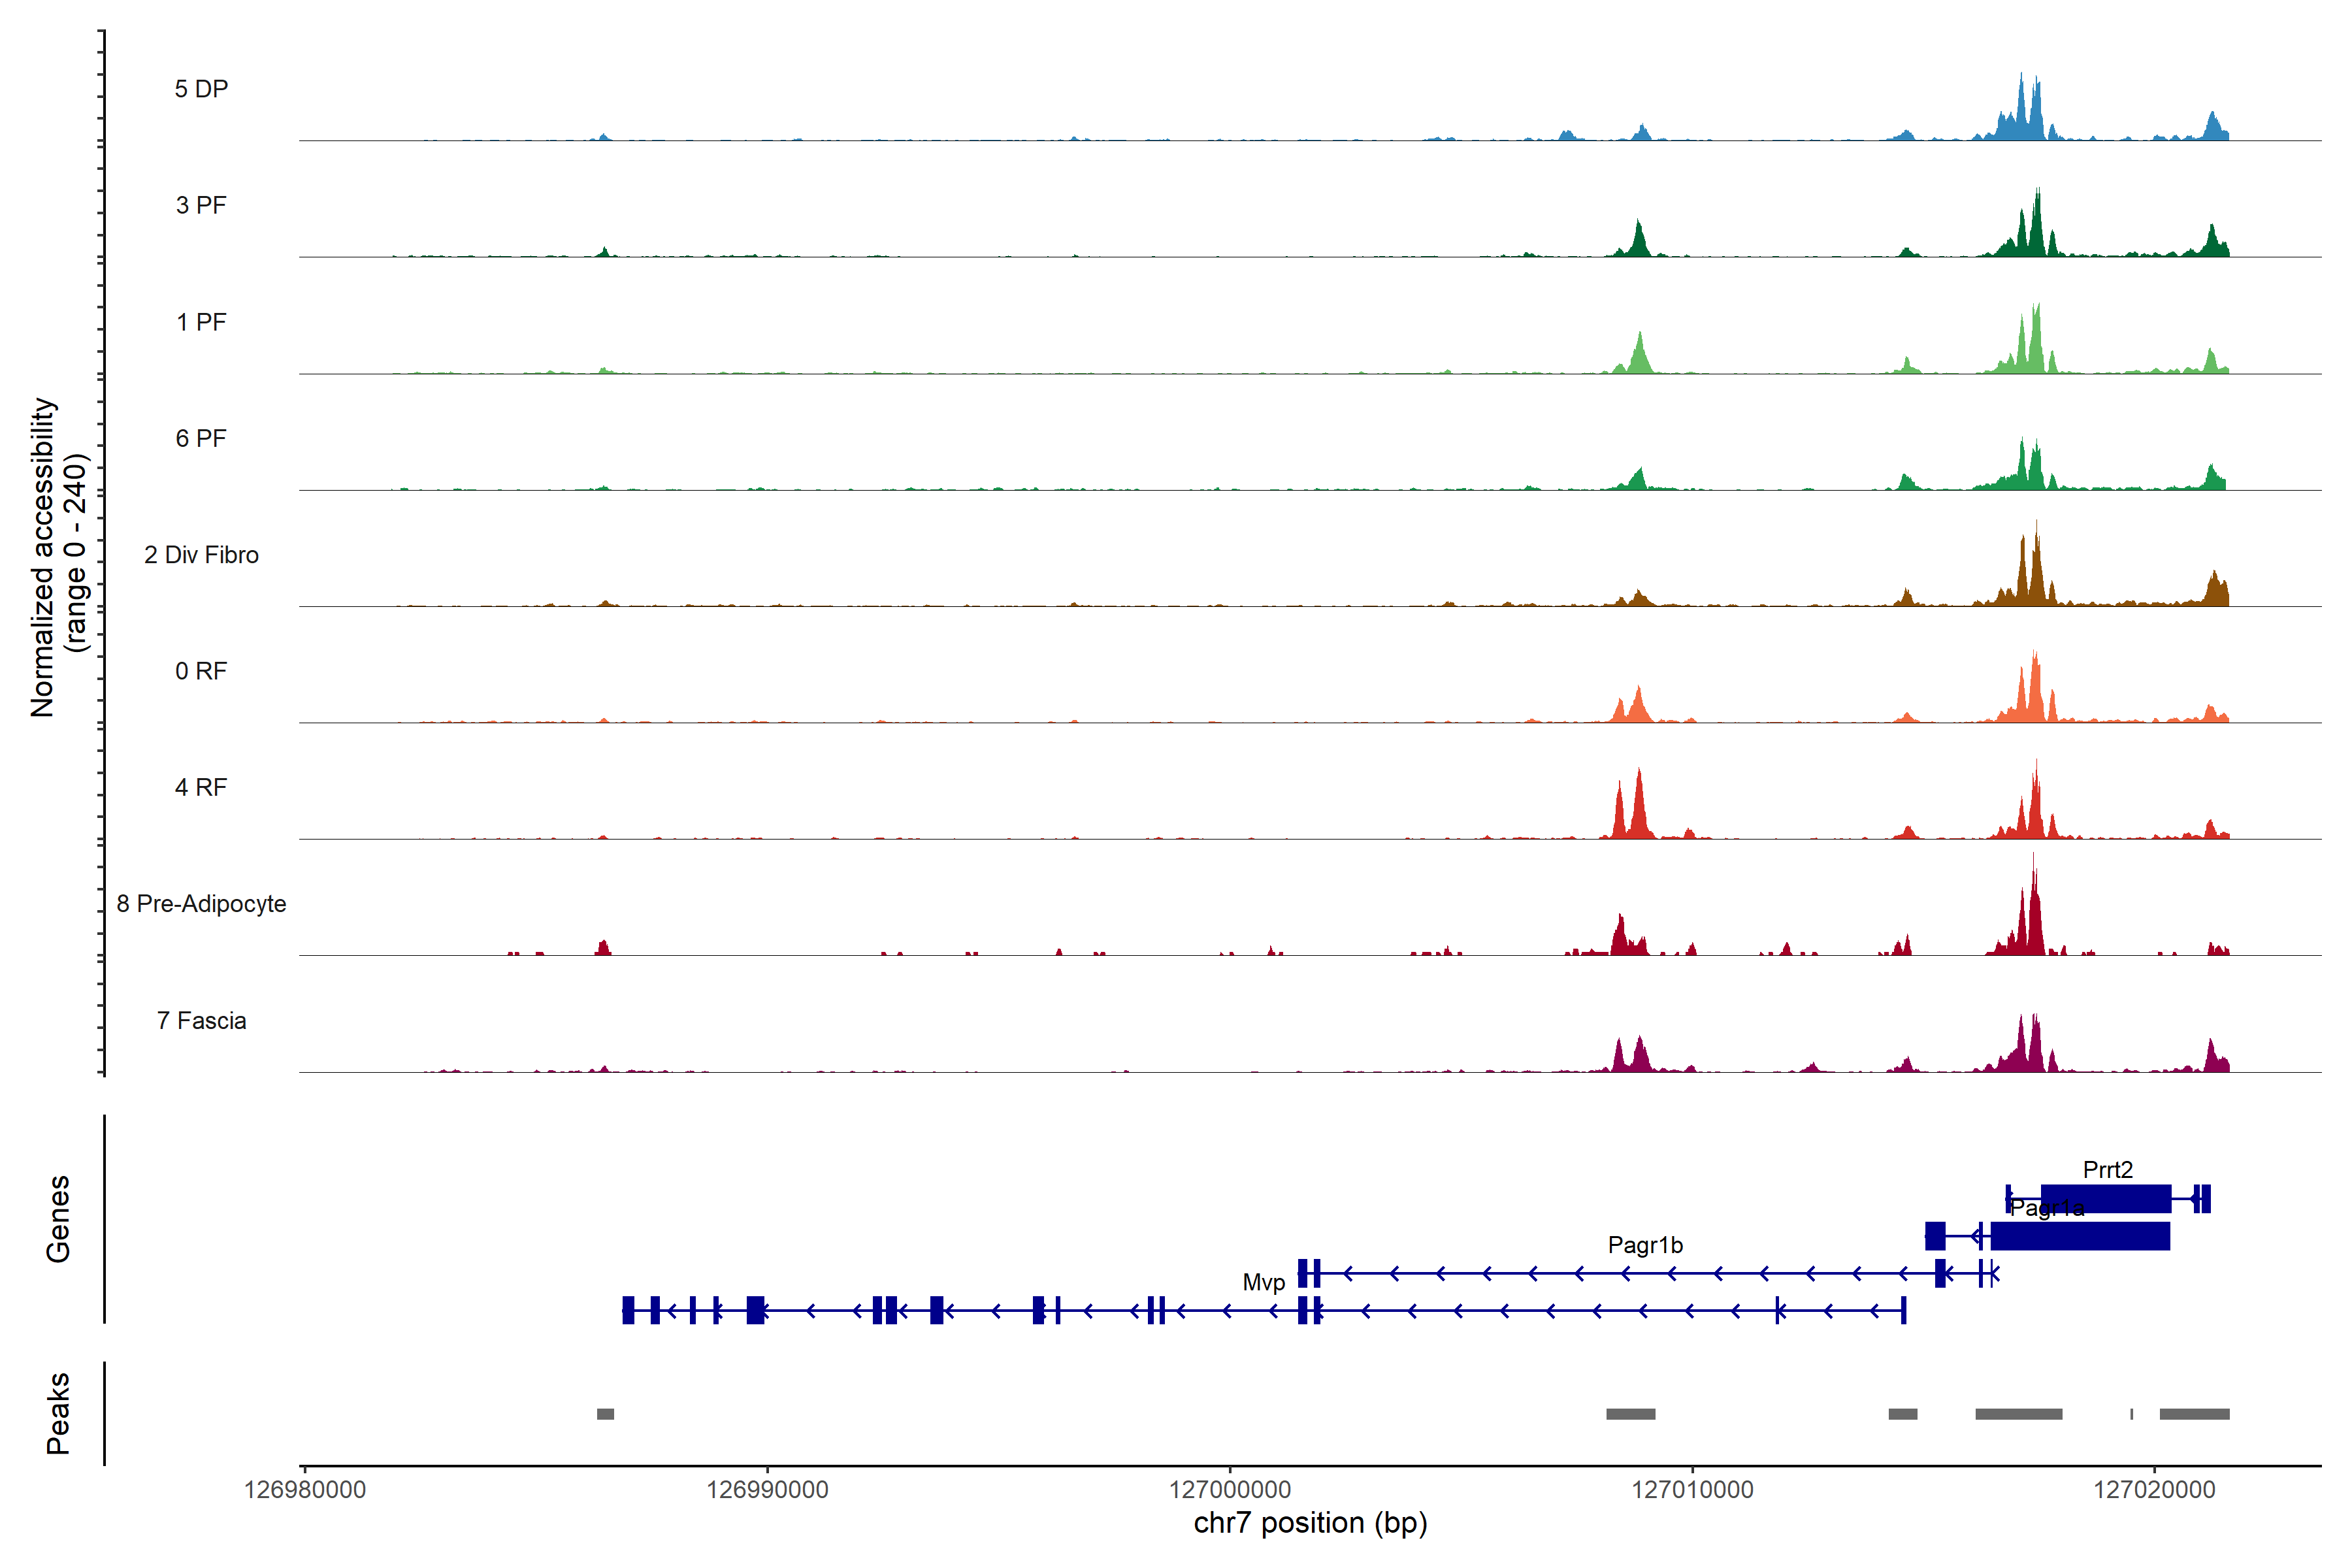Viewport: 2352px width, 1568px height.
Task: Select the '3 PF' track label
Action: [201, 205]
